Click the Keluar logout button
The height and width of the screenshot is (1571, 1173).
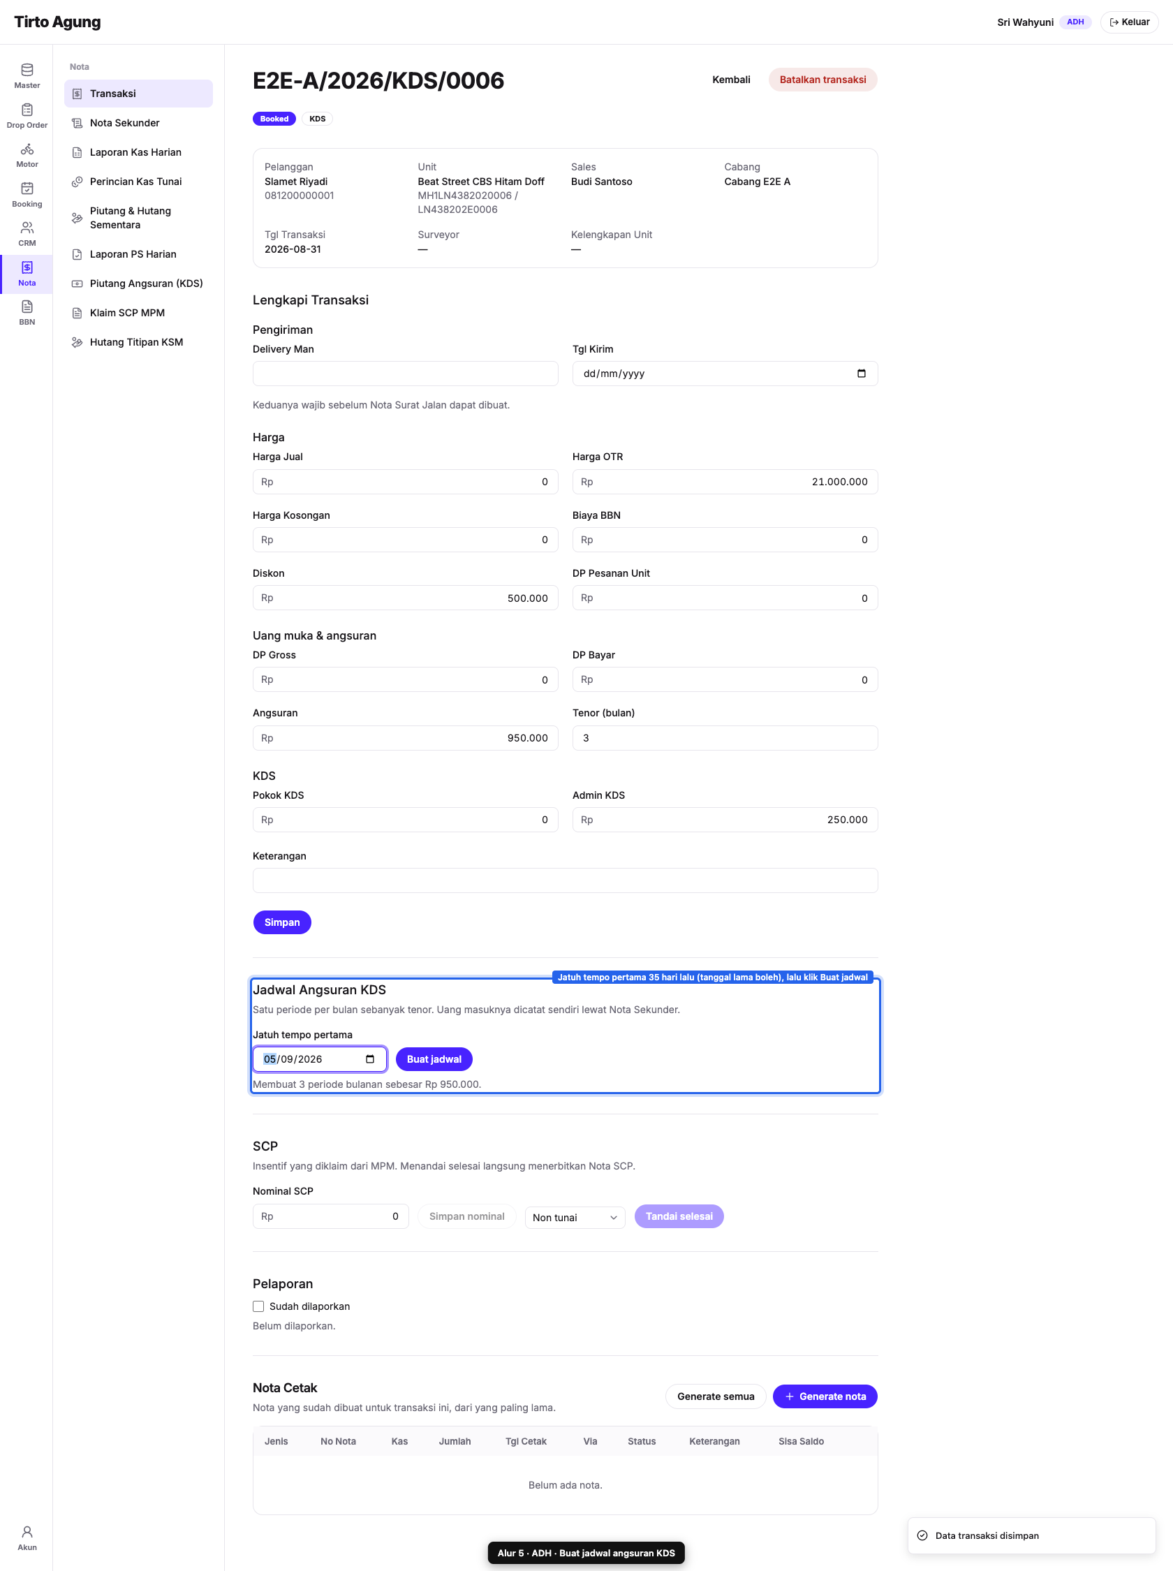pyautogui.click(x=1129, y=22)
